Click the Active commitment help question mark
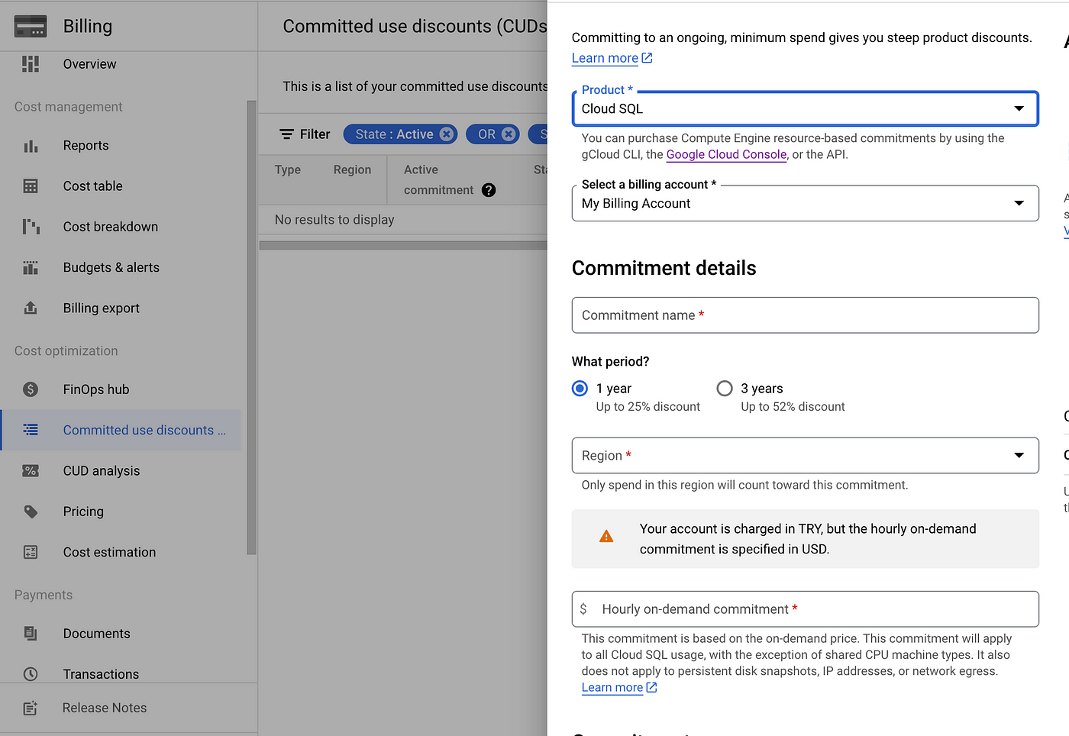This screenshot has width=1069, height=736. pyautogui.click(x=489, y=190)
